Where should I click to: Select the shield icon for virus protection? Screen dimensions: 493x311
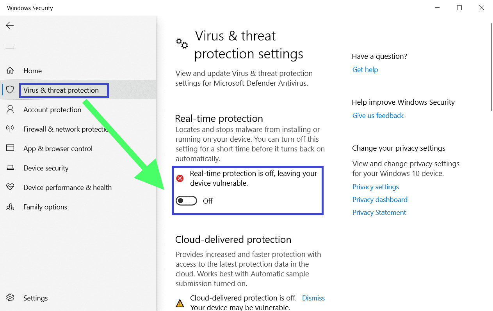click(x=10, y=90)
